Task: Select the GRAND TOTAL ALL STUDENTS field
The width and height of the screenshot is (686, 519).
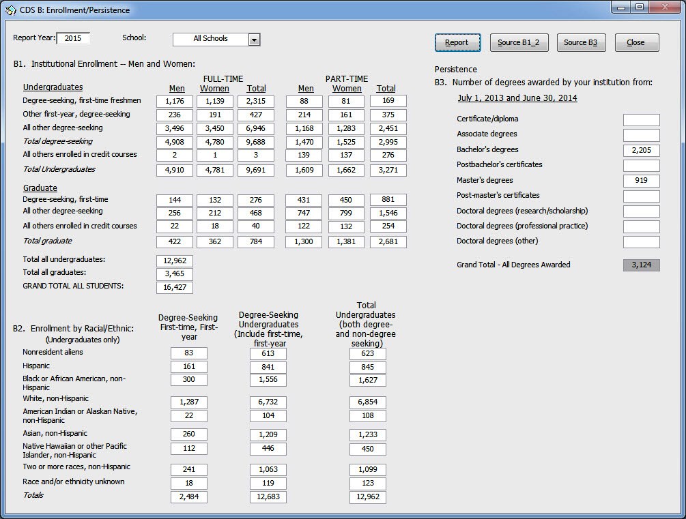Action: coord(175,288)
